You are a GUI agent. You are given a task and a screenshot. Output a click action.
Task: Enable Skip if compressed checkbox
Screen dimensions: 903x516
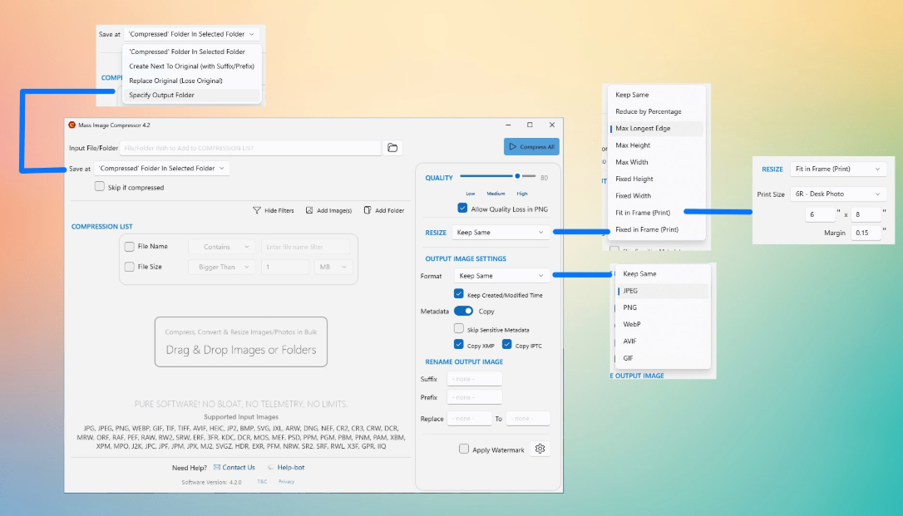pyautogui.click(x=100, y=187)
